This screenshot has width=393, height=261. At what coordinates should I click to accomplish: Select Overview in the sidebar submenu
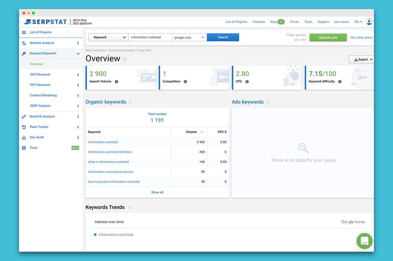click(36, 64)
